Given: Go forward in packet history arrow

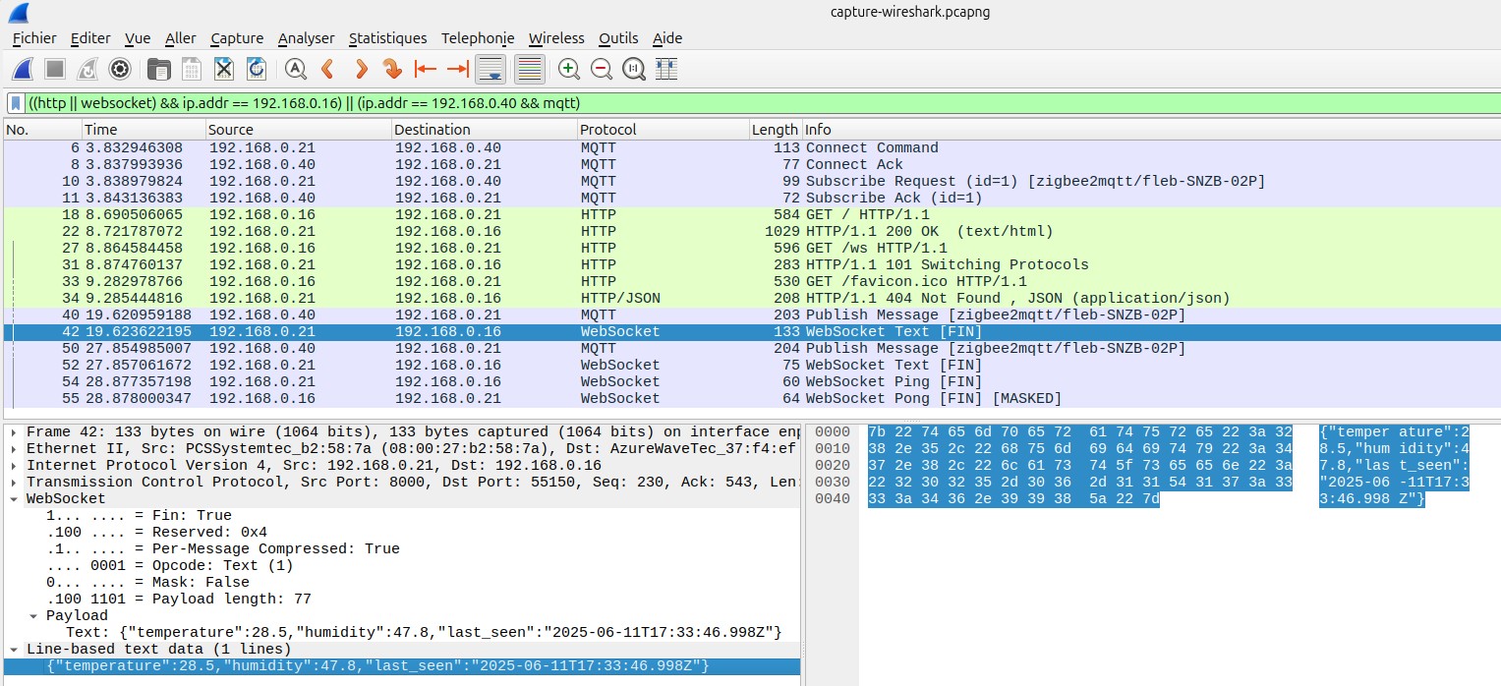Looking at the screenshot, I should [361, 69].
